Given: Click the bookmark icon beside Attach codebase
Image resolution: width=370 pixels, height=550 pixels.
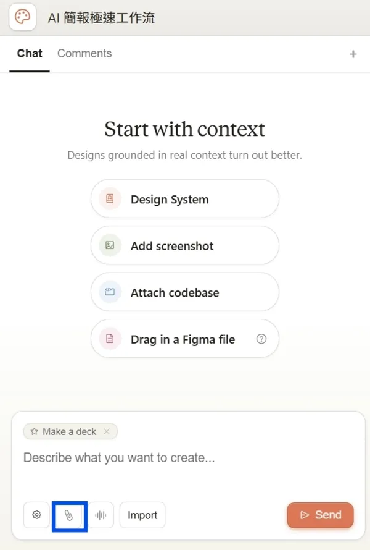Looking at the screenshot, I should tap(109, 292).
